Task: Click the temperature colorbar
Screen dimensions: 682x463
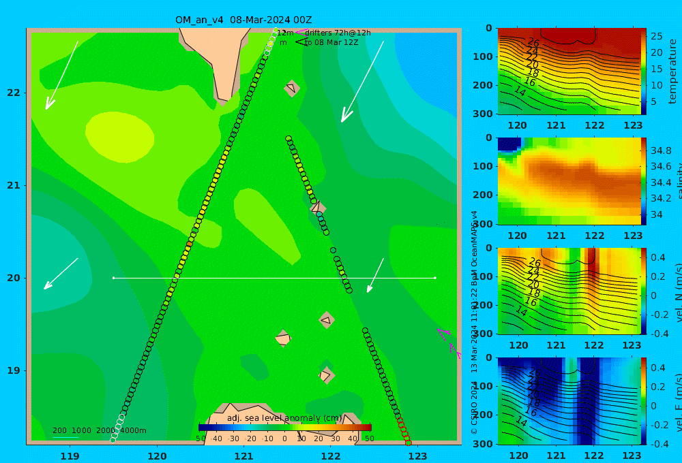Action: point(644,71)
